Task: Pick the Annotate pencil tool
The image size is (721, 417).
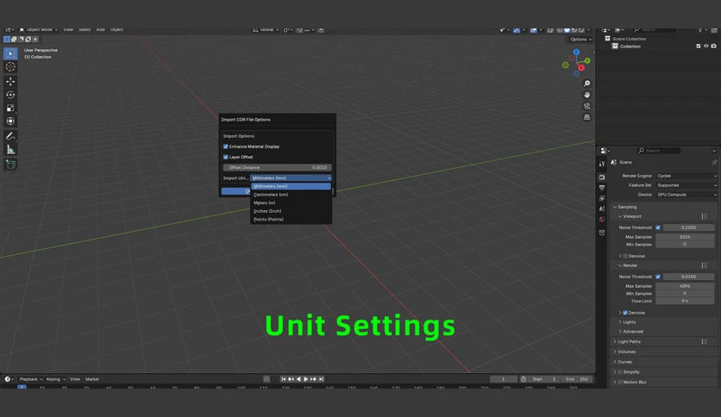Action: 10,136
